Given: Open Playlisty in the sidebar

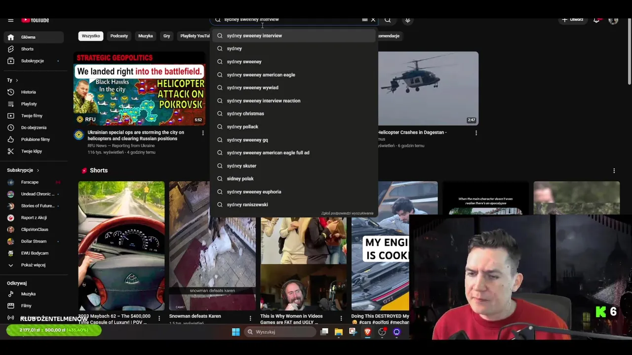Looking at the screenshot, I should (34, 104).
